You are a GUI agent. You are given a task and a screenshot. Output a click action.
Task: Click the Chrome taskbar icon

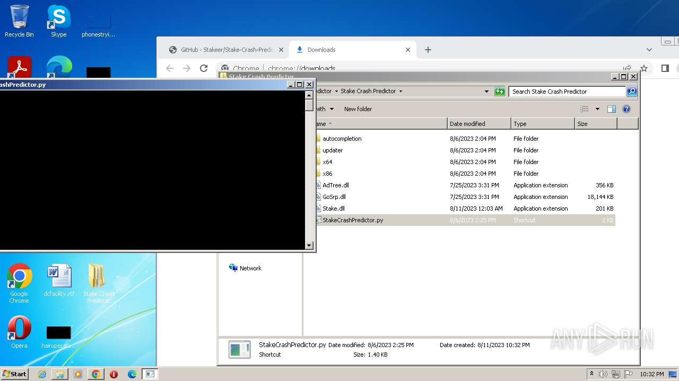tap(96, 374)
